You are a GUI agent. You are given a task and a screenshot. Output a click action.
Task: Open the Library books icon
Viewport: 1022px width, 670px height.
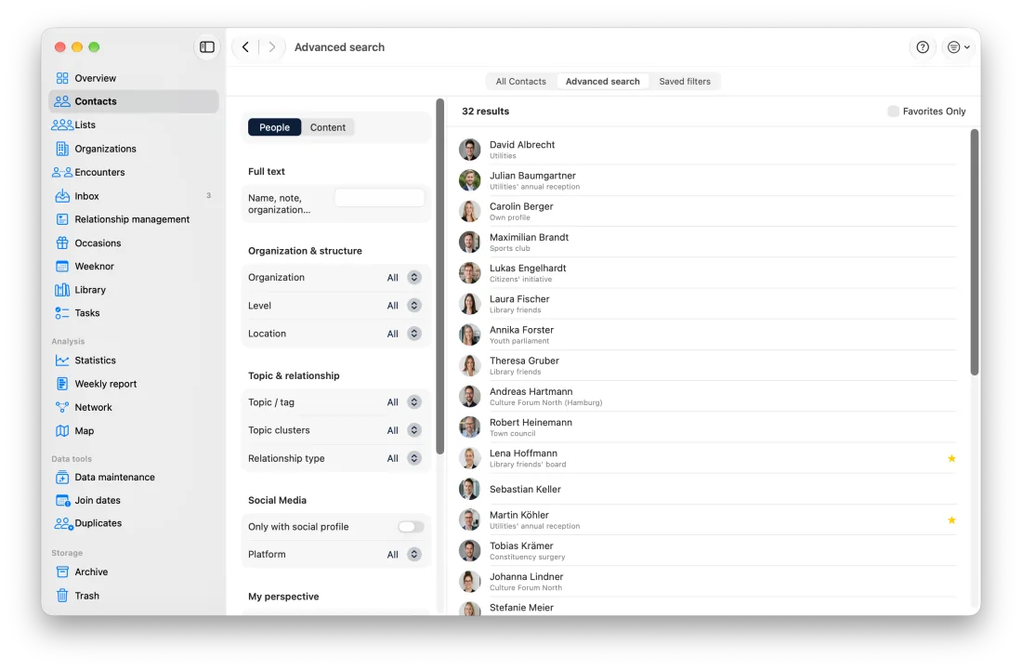(x=62, y=290)
